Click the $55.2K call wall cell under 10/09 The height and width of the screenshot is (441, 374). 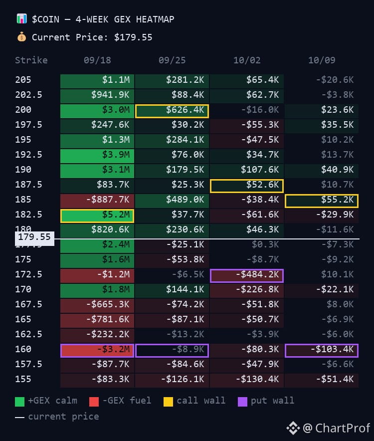[x=322, y=201]
